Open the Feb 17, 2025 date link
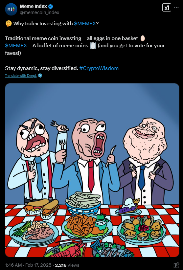The width and height of the screenshot is (183, 270). pyautogui.click(x=38, y=265)
